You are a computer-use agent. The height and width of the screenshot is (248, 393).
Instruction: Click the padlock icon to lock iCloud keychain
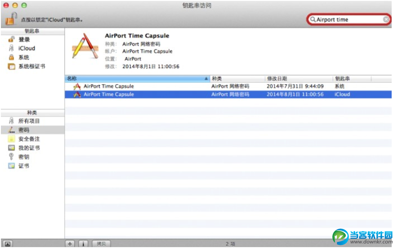click(11, 19)
